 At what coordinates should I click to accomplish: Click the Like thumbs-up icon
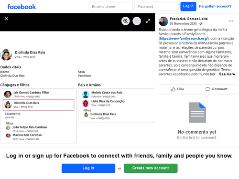click(173, 89)
